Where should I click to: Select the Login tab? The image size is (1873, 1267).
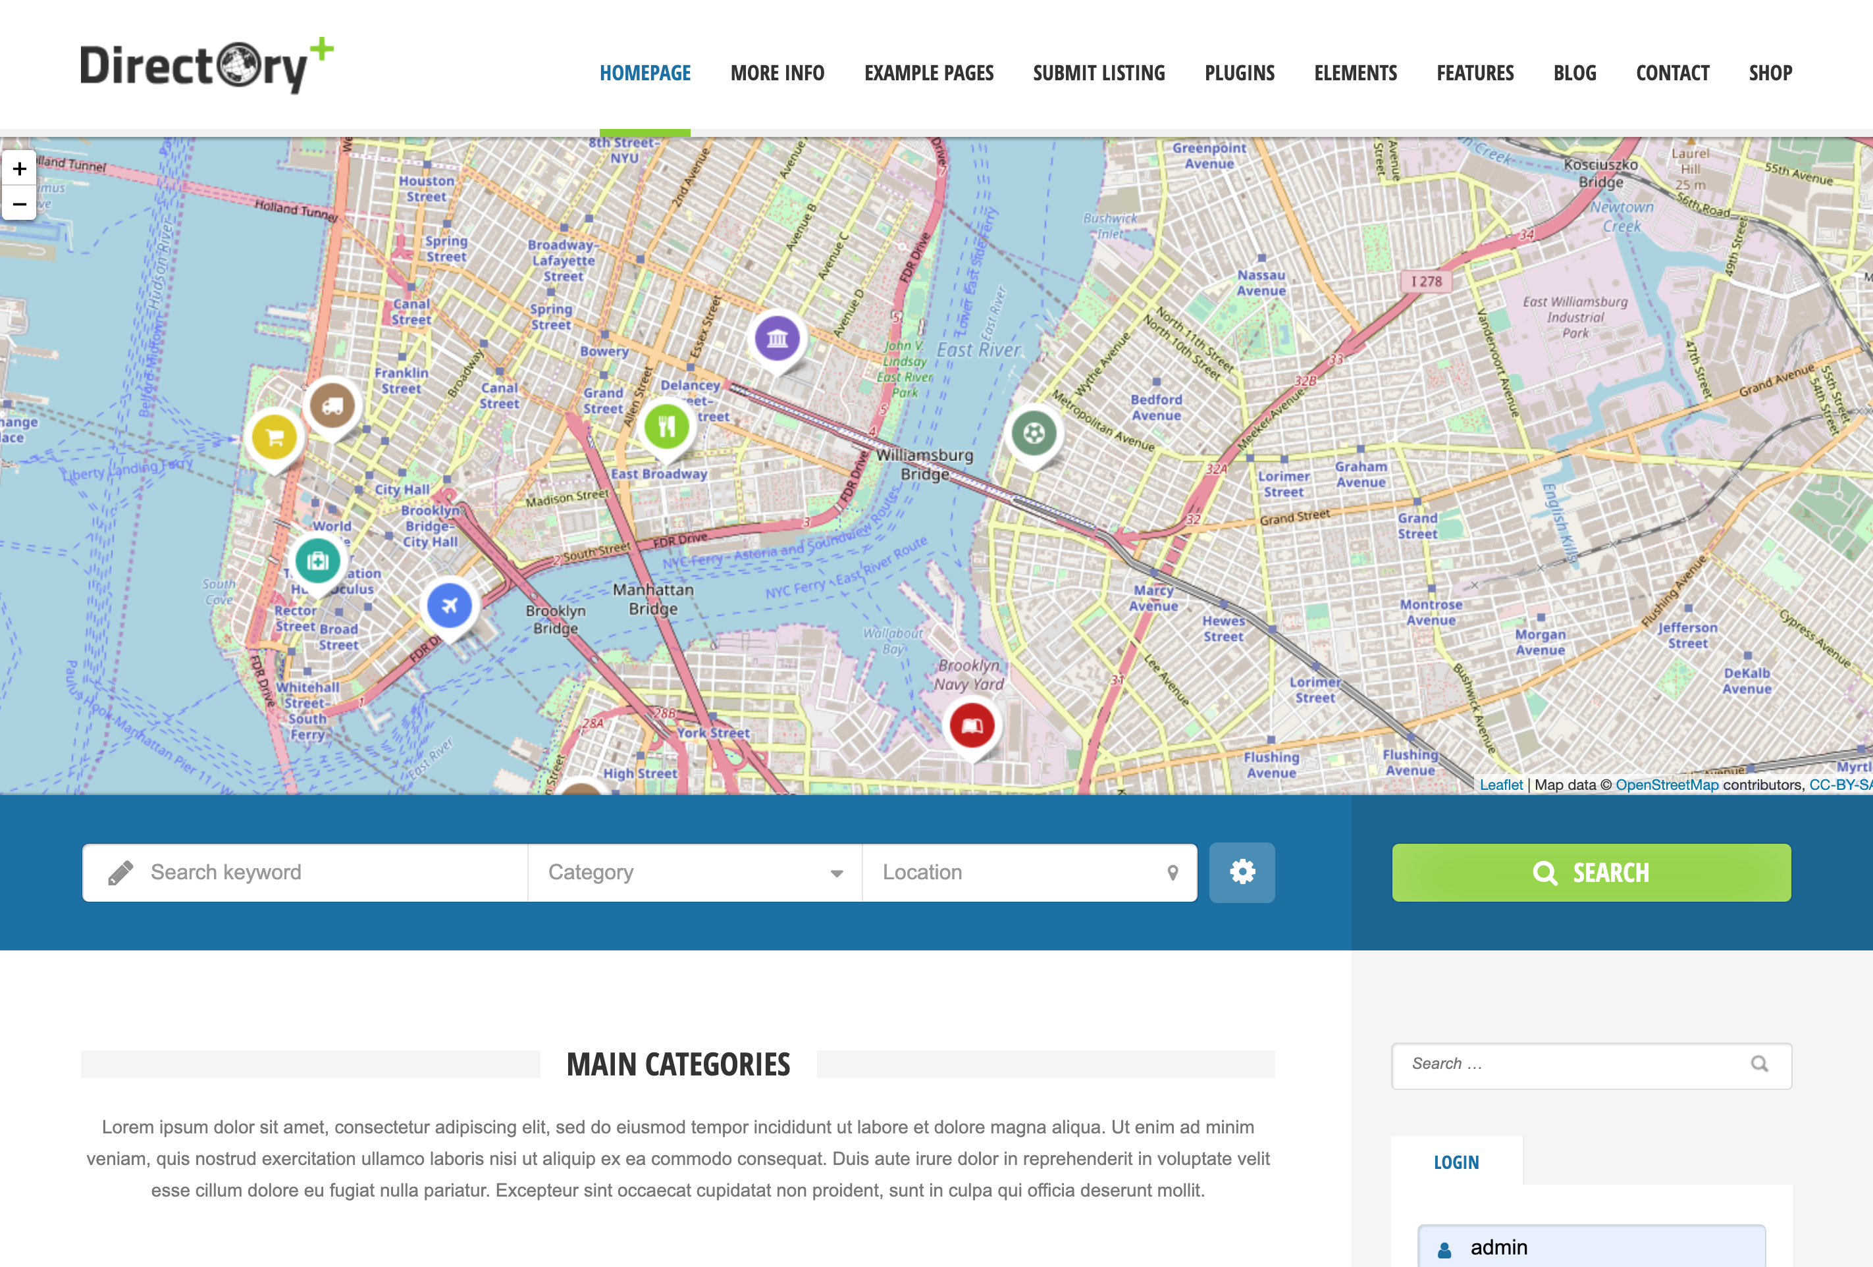tap(1456, 1162)
